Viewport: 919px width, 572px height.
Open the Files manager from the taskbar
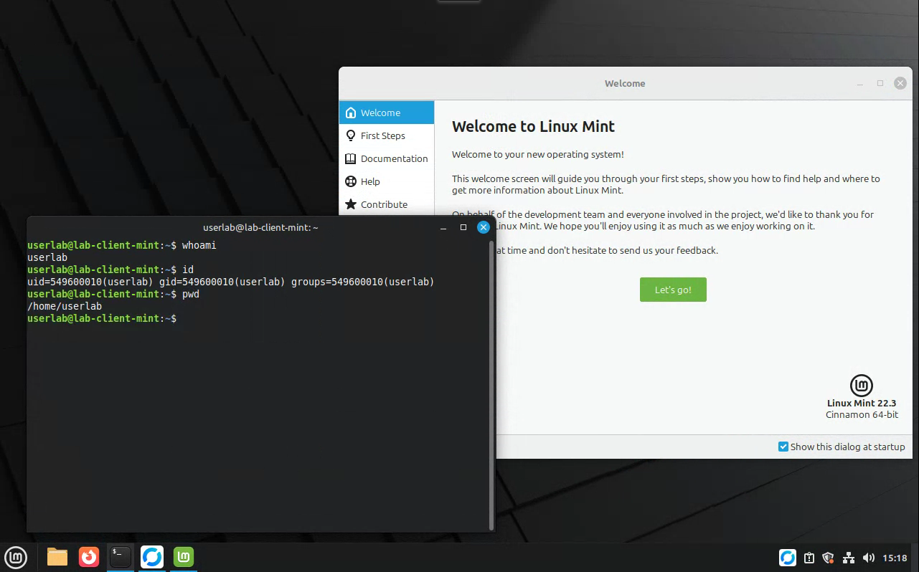[x=57, y=557]
